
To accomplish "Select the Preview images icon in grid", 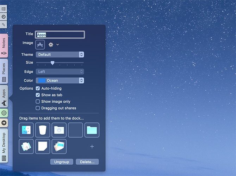I will (26, 146).
